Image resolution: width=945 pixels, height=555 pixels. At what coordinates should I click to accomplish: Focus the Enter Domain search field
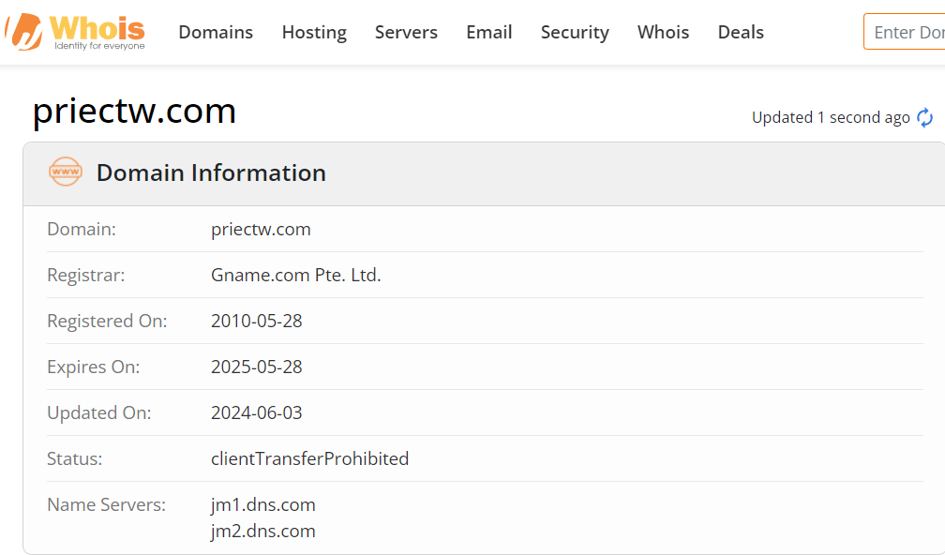pyautogui.click(x=904, y=32)
